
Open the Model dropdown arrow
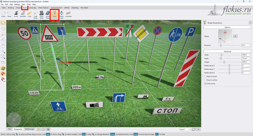coord(235,36)
